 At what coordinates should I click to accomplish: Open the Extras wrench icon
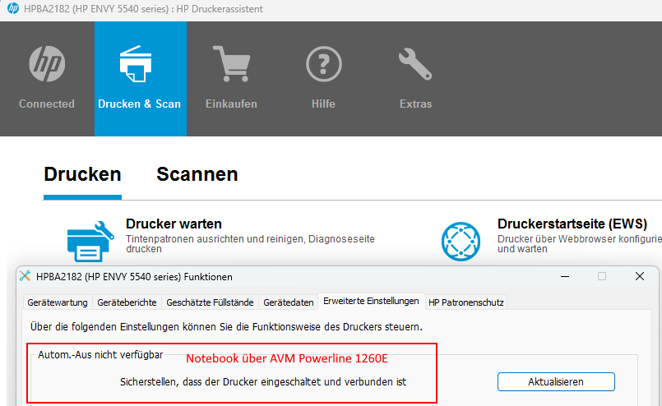[x=415, y=64]
